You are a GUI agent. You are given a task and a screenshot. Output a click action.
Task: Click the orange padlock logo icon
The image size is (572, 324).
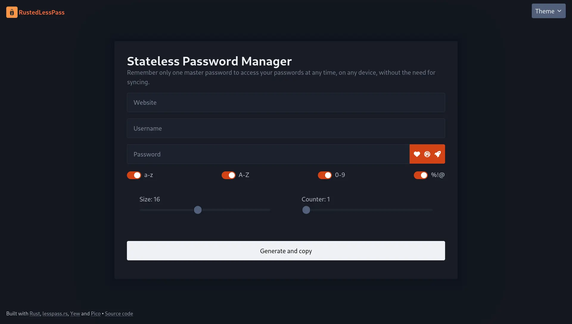pyautogui.click(x=12, y=12)
